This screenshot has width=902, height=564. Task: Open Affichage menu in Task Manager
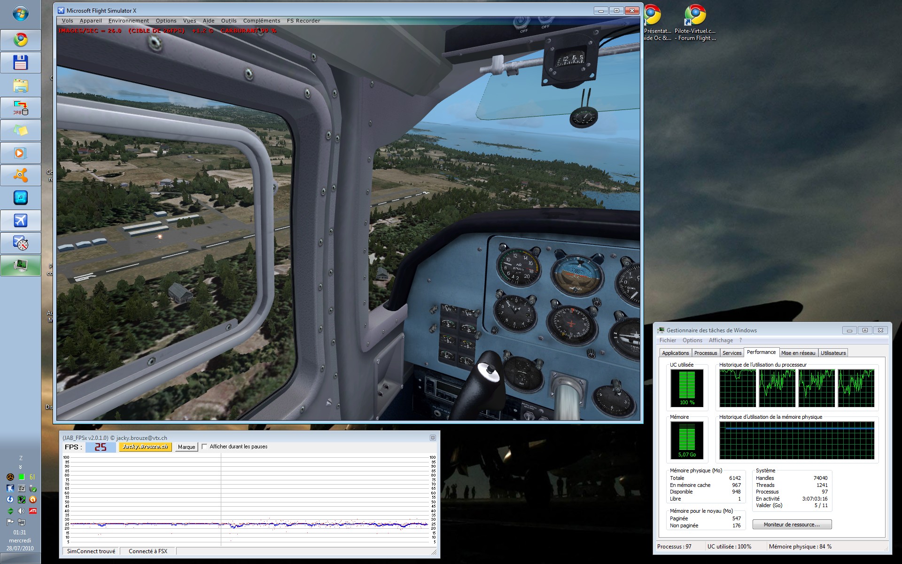click(x=721, y=340)
